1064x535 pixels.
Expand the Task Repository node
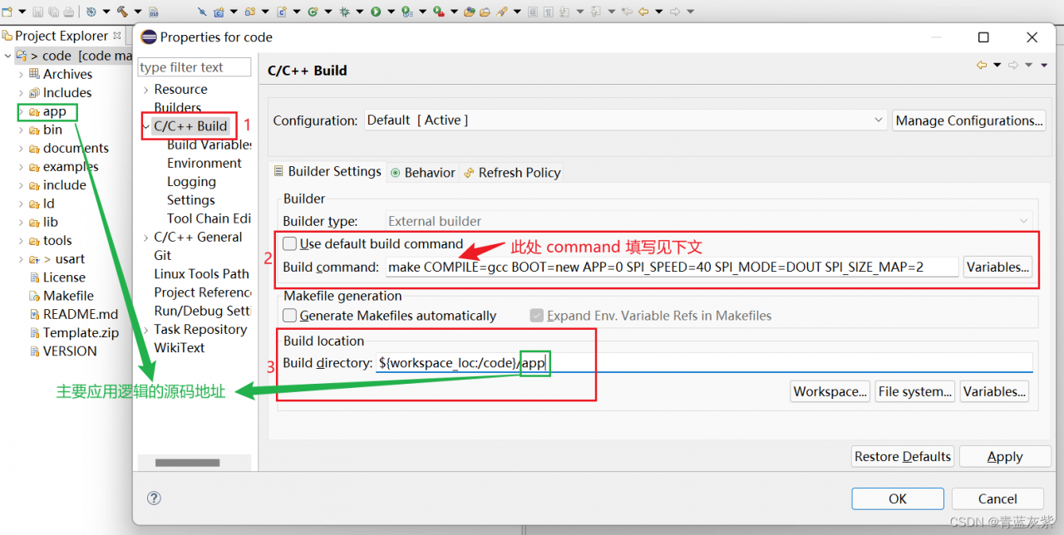146,329
